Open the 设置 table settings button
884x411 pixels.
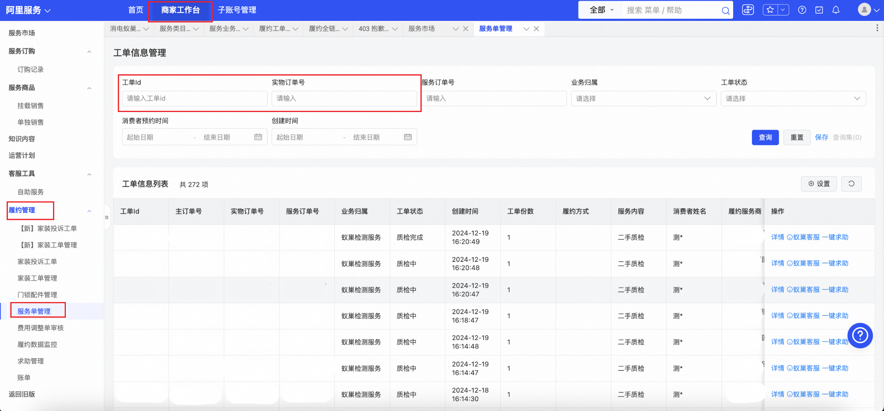click(819, 184)
